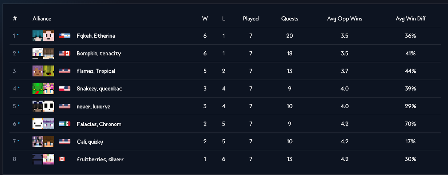
Task: Click Falacias's white face avatar
Action: click(38, 124)
